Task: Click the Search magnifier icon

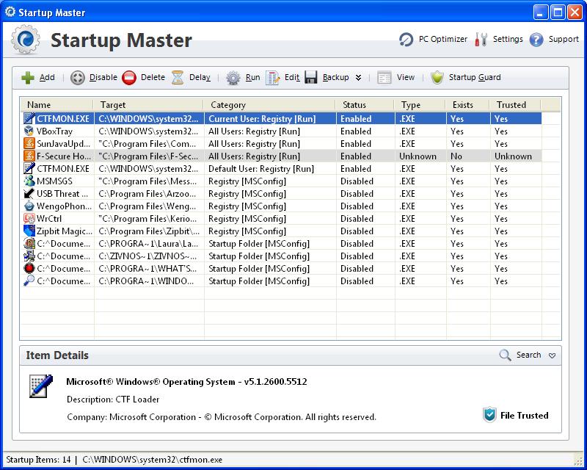Action: click(505, 355)
